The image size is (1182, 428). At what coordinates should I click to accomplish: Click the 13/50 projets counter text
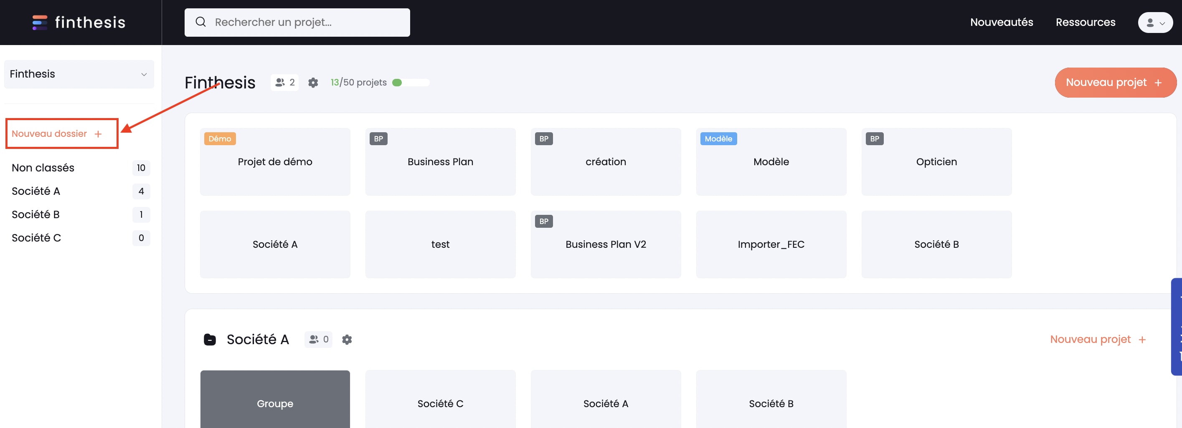point(358,83)
